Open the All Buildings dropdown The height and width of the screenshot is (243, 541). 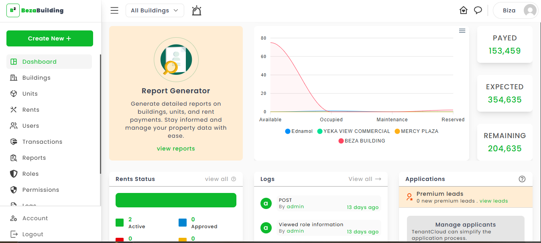155,11
